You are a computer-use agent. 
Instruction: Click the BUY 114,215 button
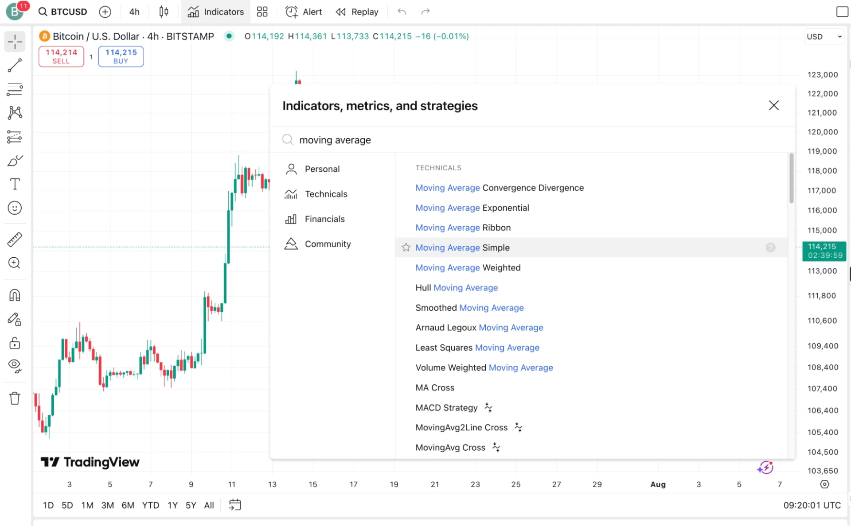click(121, 56)
